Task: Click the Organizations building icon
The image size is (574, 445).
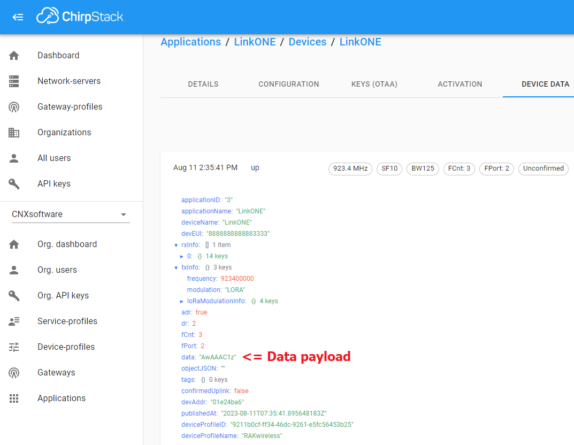Action: [x=14, y=133]
